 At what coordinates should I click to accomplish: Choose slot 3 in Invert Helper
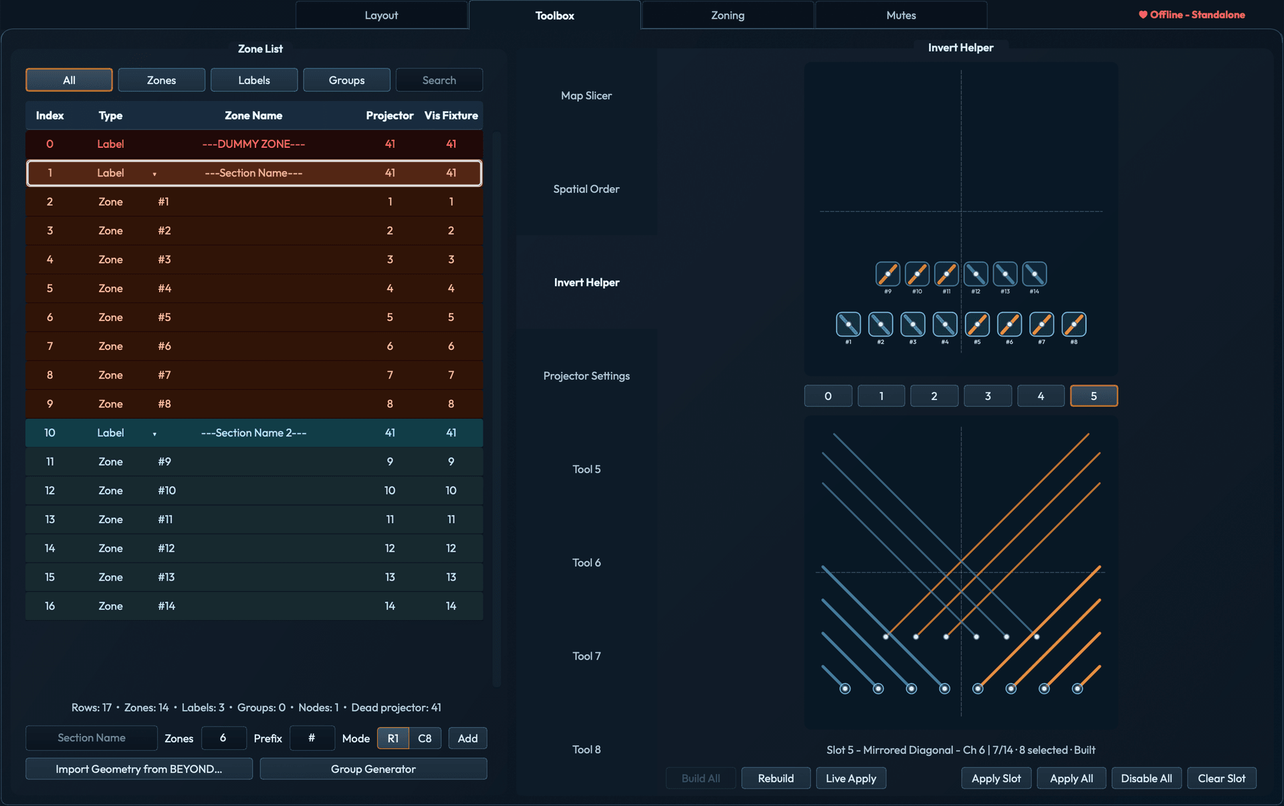(988, 396)
